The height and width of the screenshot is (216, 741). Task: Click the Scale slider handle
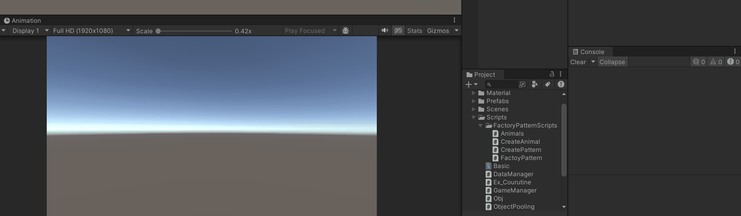(158, 31)
